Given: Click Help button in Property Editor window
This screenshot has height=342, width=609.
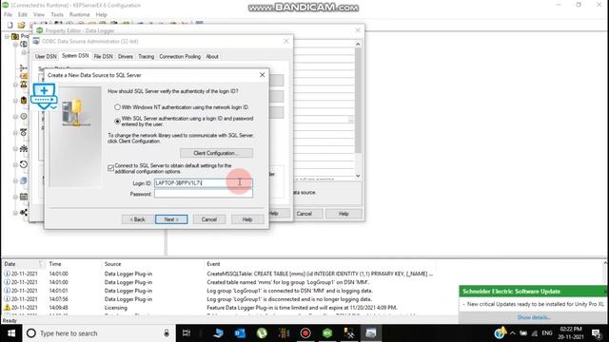Looking at the screenshot, I should [x=344, y=214].
